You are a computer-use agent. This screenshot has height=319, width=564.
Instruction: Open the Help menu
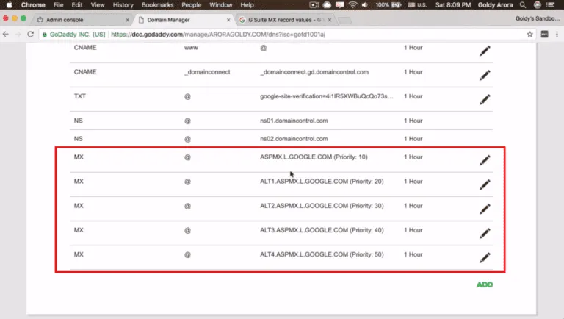[247, 5]
